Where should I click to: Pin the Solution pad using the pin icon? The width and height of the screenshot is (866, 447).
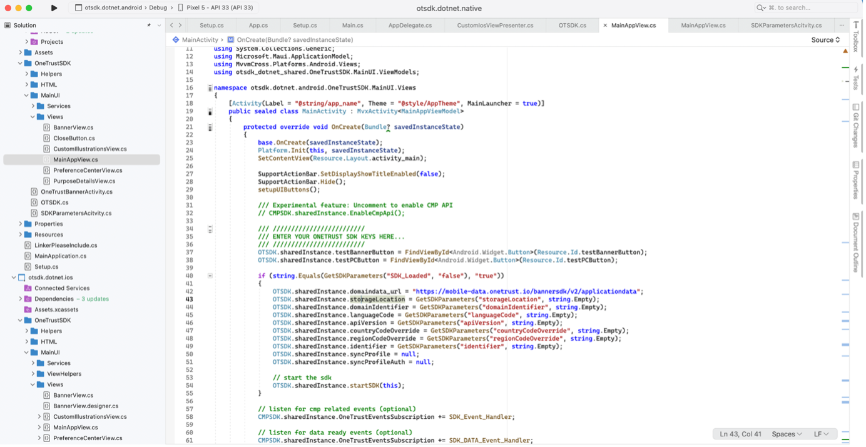[149, 26]
